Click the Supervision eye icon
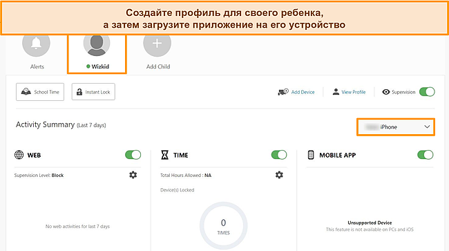This screenshot has height=251, width=449. (x=386, y=92)
